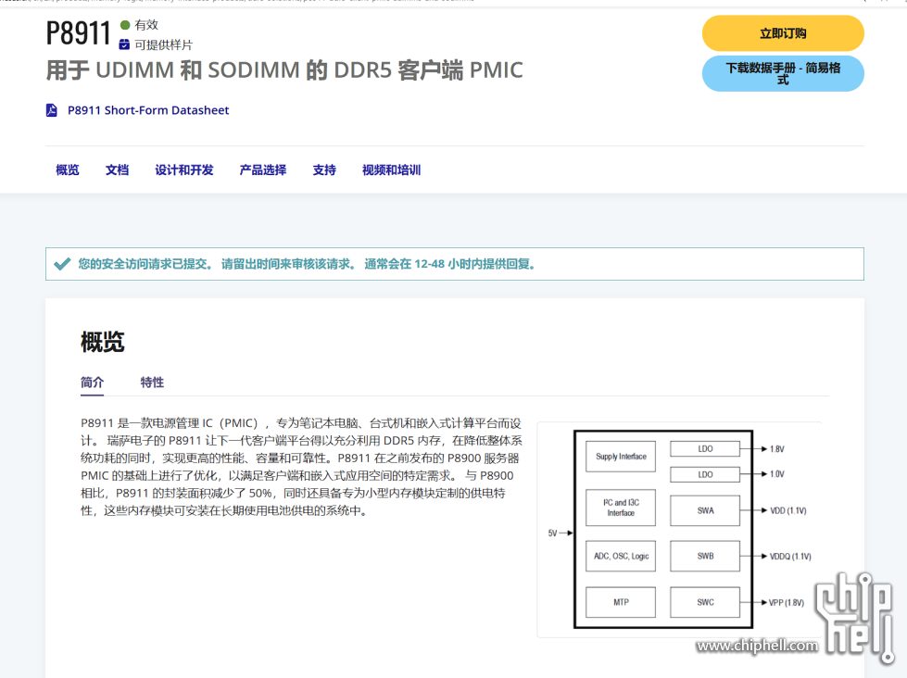907x678 pixels.
Task: Click the VDD (1.1V) output label
Action: 787,510
